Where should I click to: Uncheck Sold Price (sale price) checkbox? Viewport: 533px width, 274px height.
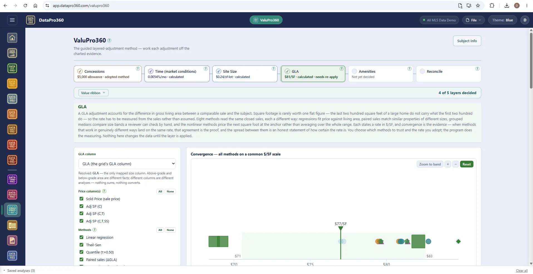[x=81, y=199]
